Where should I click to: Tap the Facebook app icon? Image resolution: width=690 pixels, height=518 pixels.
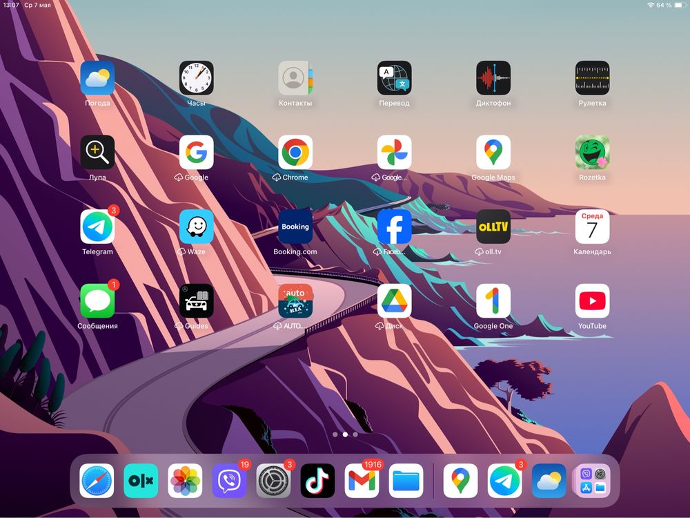coord(394,227)
